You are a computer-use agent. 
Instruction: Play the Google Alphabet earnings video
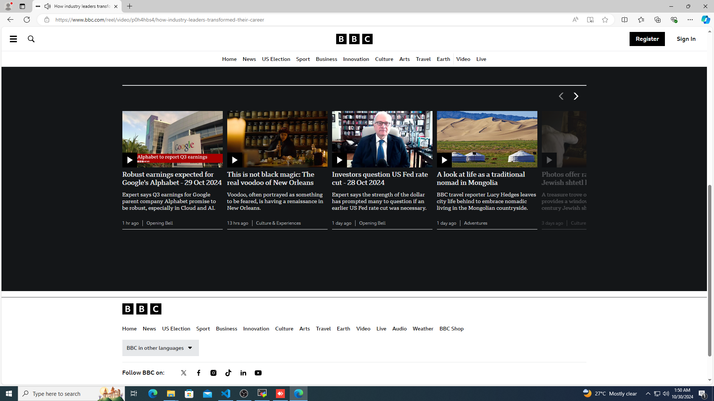tap(129, 160)
